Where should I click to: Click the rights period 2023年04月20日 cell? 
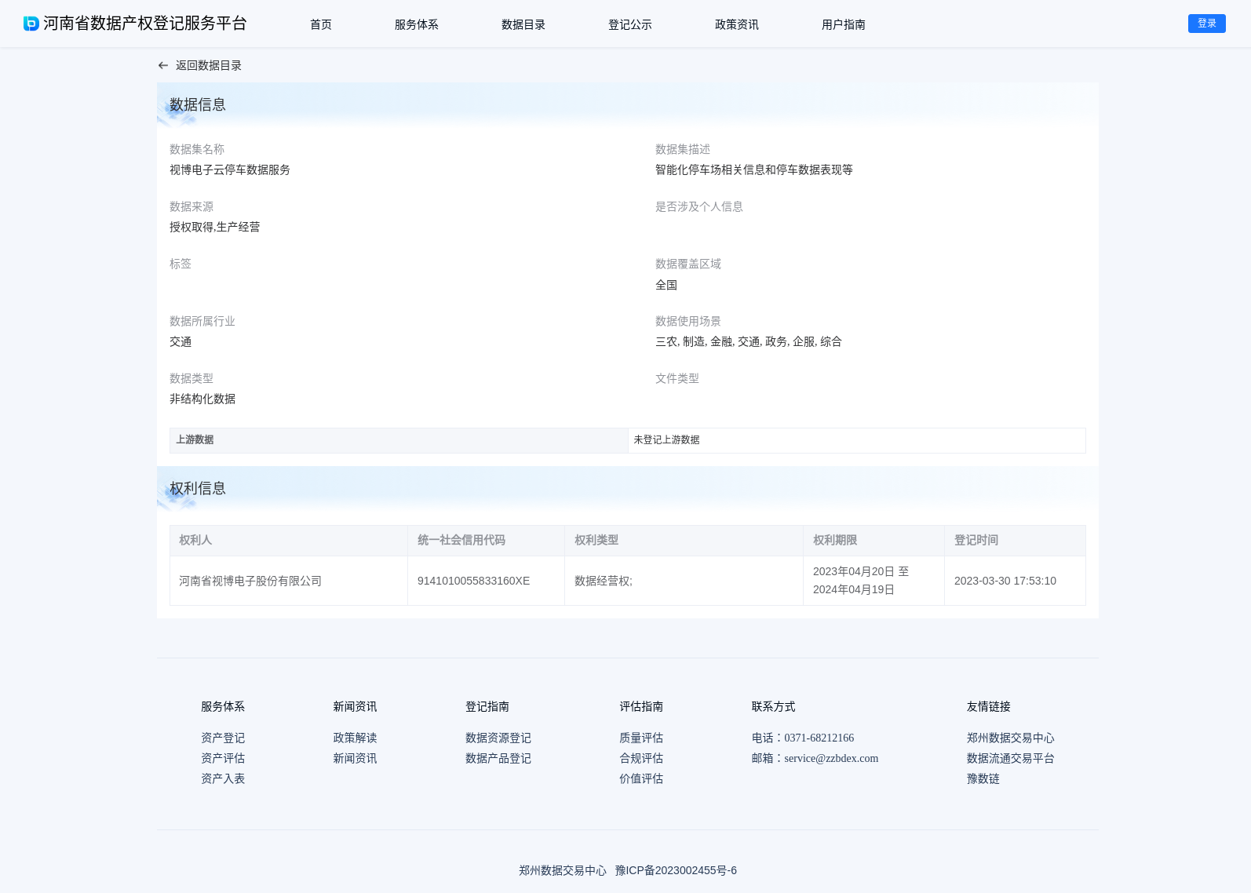(874, 581)
